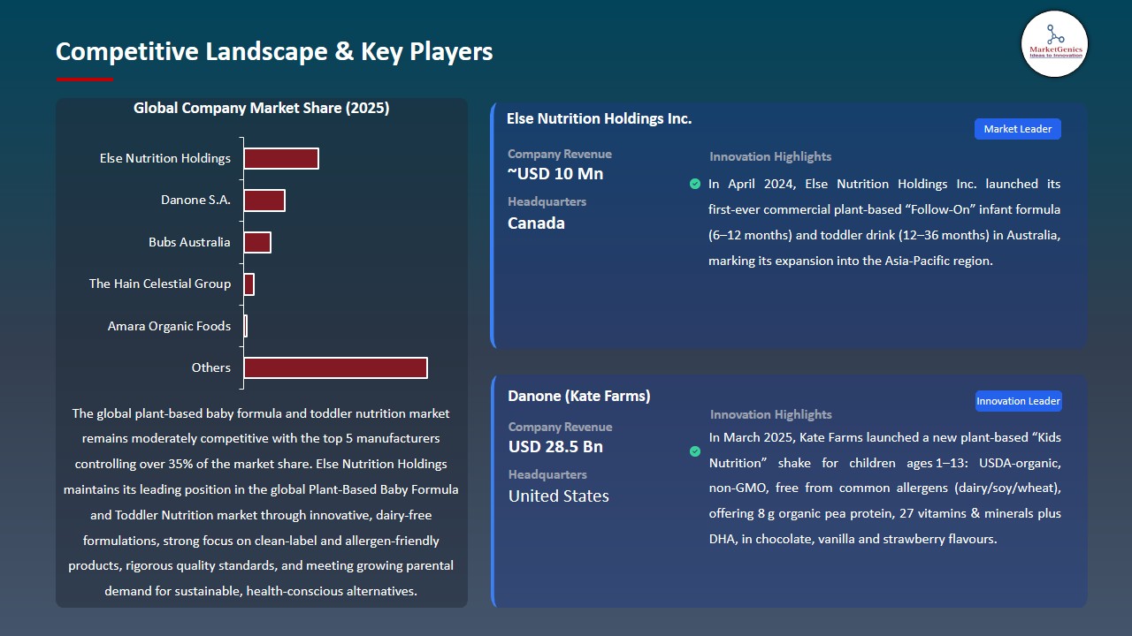Click the USD 28.5 Bn revenue value
Screen dimensions: 1132x636
coord(555,447)
